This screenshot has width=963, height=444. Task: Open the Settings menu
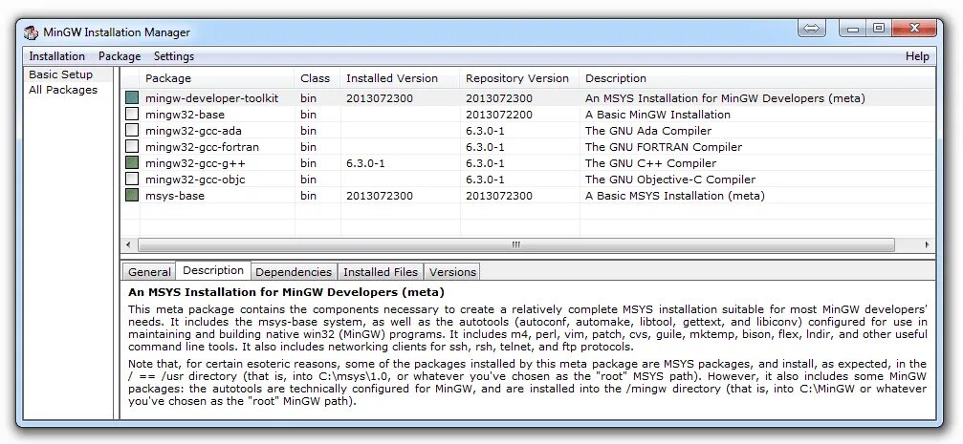tap(174, 55)
